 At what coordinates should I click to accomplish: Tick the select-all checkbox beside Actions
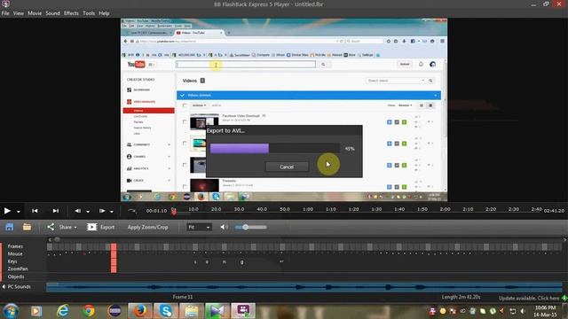coord(185,105)
